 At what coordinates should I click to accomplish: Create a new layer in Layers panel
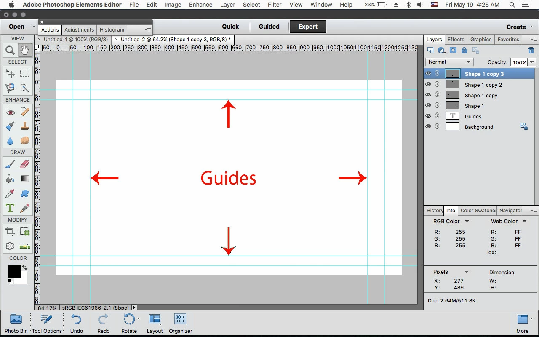430,51
